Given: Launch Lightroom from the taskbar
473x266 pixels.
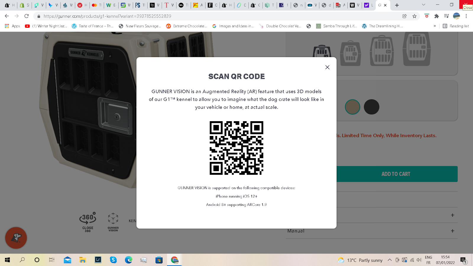Looking at the screenshot, I should tap(98, 260).
